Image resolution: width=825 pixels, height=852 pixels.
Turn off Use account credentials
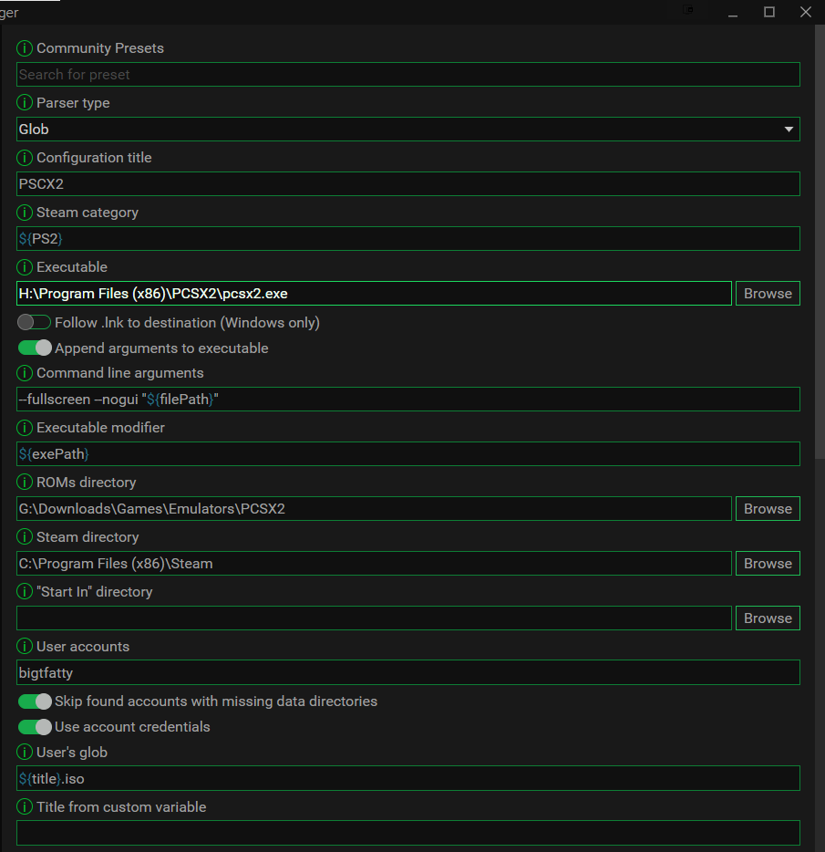pyautogui.click(x=34, y=727)
